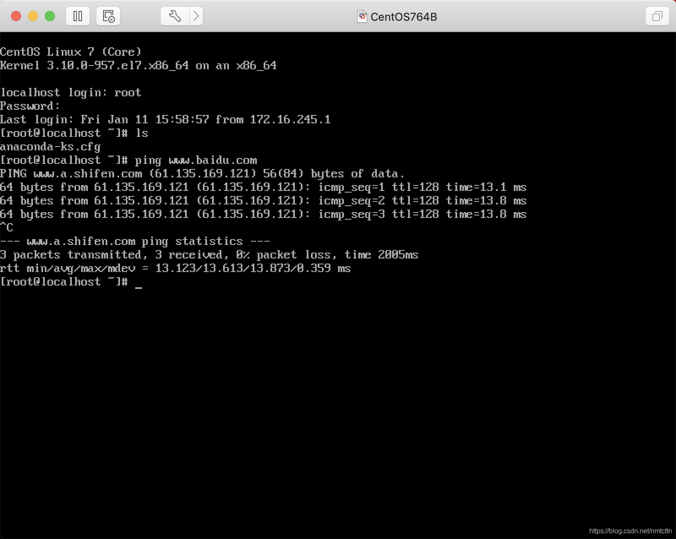This screenshot has height=539, width=676.
Task: Click the CentOS764B document icon
Action: tap(362, 16)
